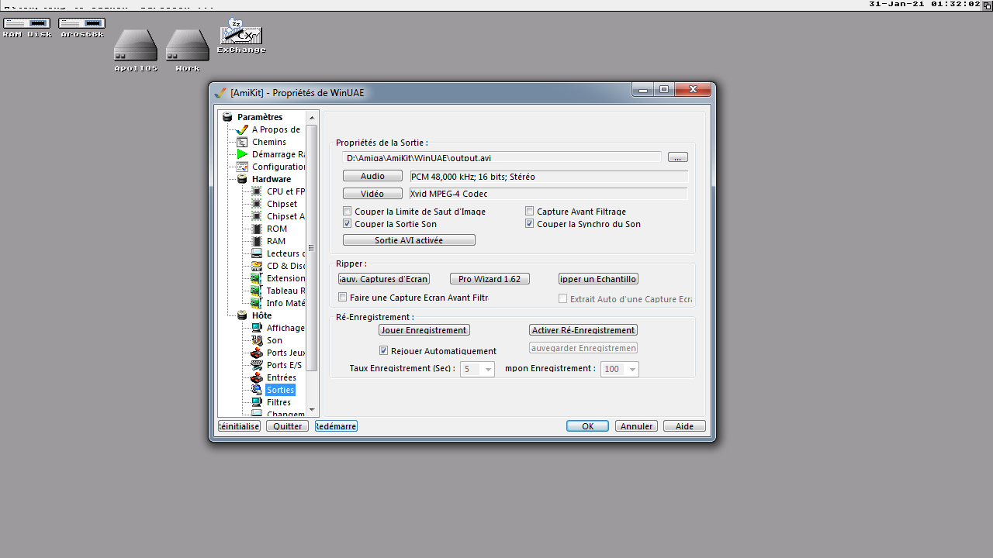Click Jouer Enregistrement button
Image resolution: width=993 pixels, height=558 pixels.
point(424,330)
